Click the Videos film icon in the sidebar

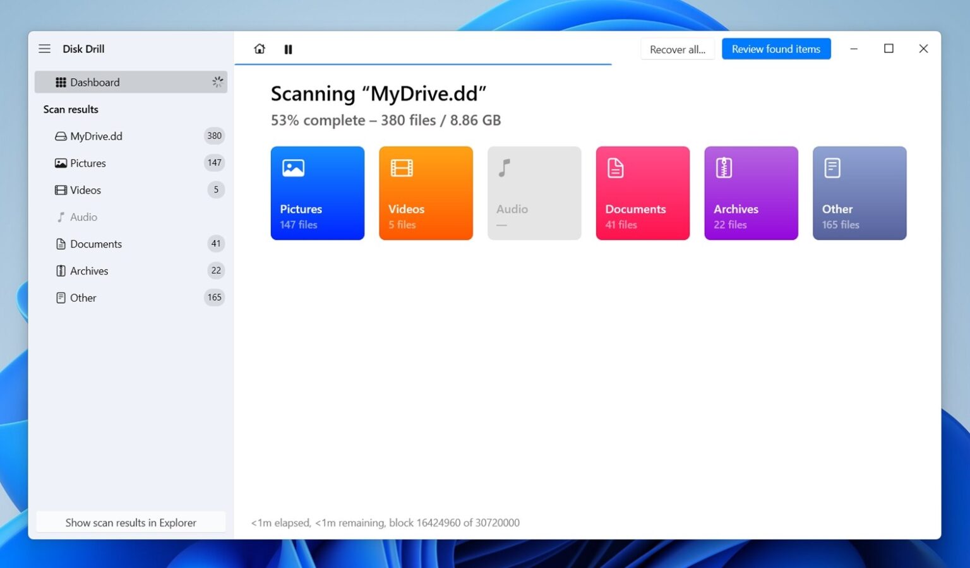point(60,190)
